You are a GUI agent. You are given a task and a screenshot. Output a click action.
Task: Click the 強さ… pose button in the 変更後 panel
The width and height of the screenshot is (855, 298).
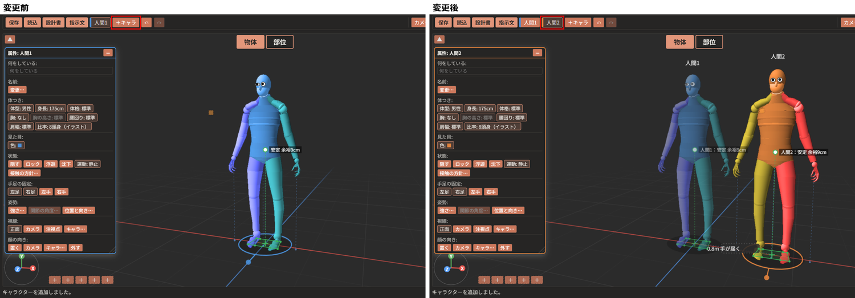point(446,210)
